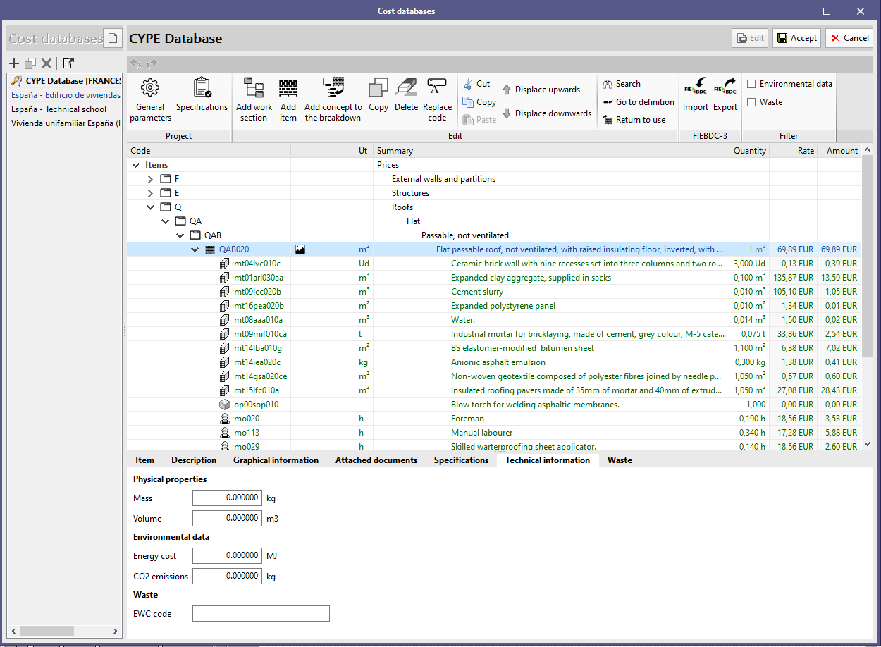
Task: Switch to the Item tab
Action: (x=144, y=460)
